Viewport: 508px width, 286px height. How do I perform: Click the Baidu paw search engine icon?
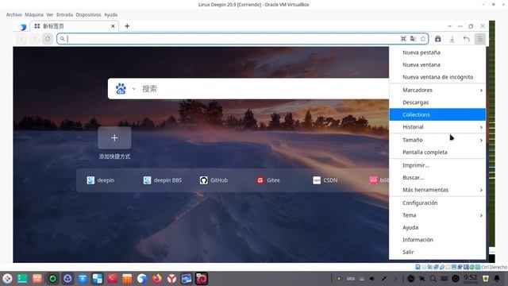[x=121, y=88]
